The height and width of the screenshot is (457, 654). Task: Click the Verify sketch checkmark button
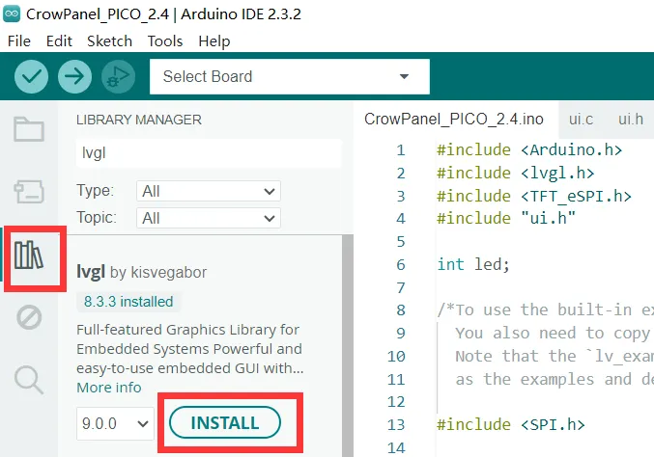click(x=32, y=76)
